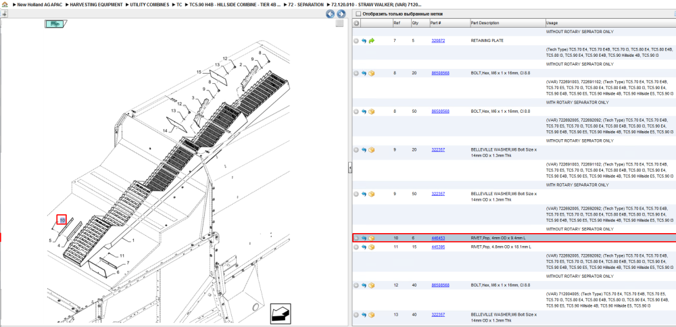Open New Holland AG APAC breadcrumb
676x327 pixels.
pos(40,4)
